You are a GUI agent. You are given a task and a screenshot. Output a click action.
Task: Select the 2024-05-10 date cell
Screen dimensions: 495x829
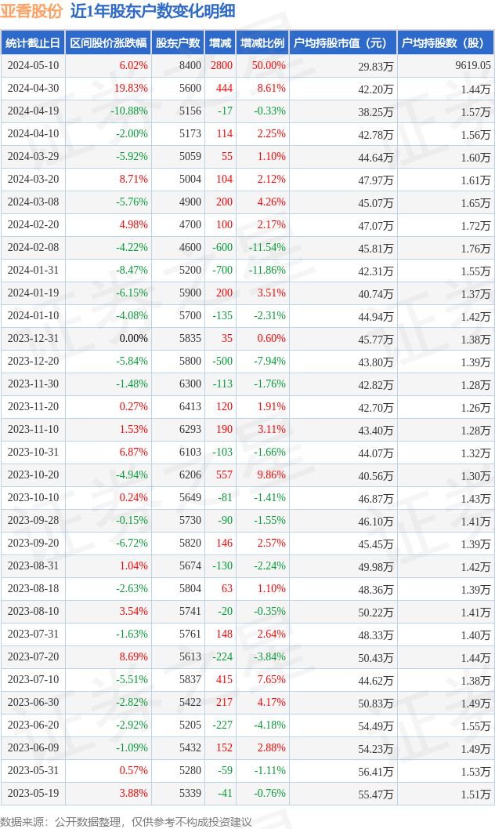point(33,66)
